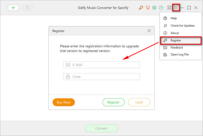Click the Convert button
The height and width of the screenshot is (136, 203).
pos(101,128)
